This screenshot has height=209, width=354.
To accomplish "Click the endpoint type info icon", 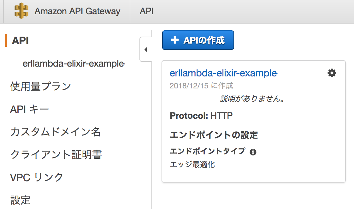I will pos(253,152).
